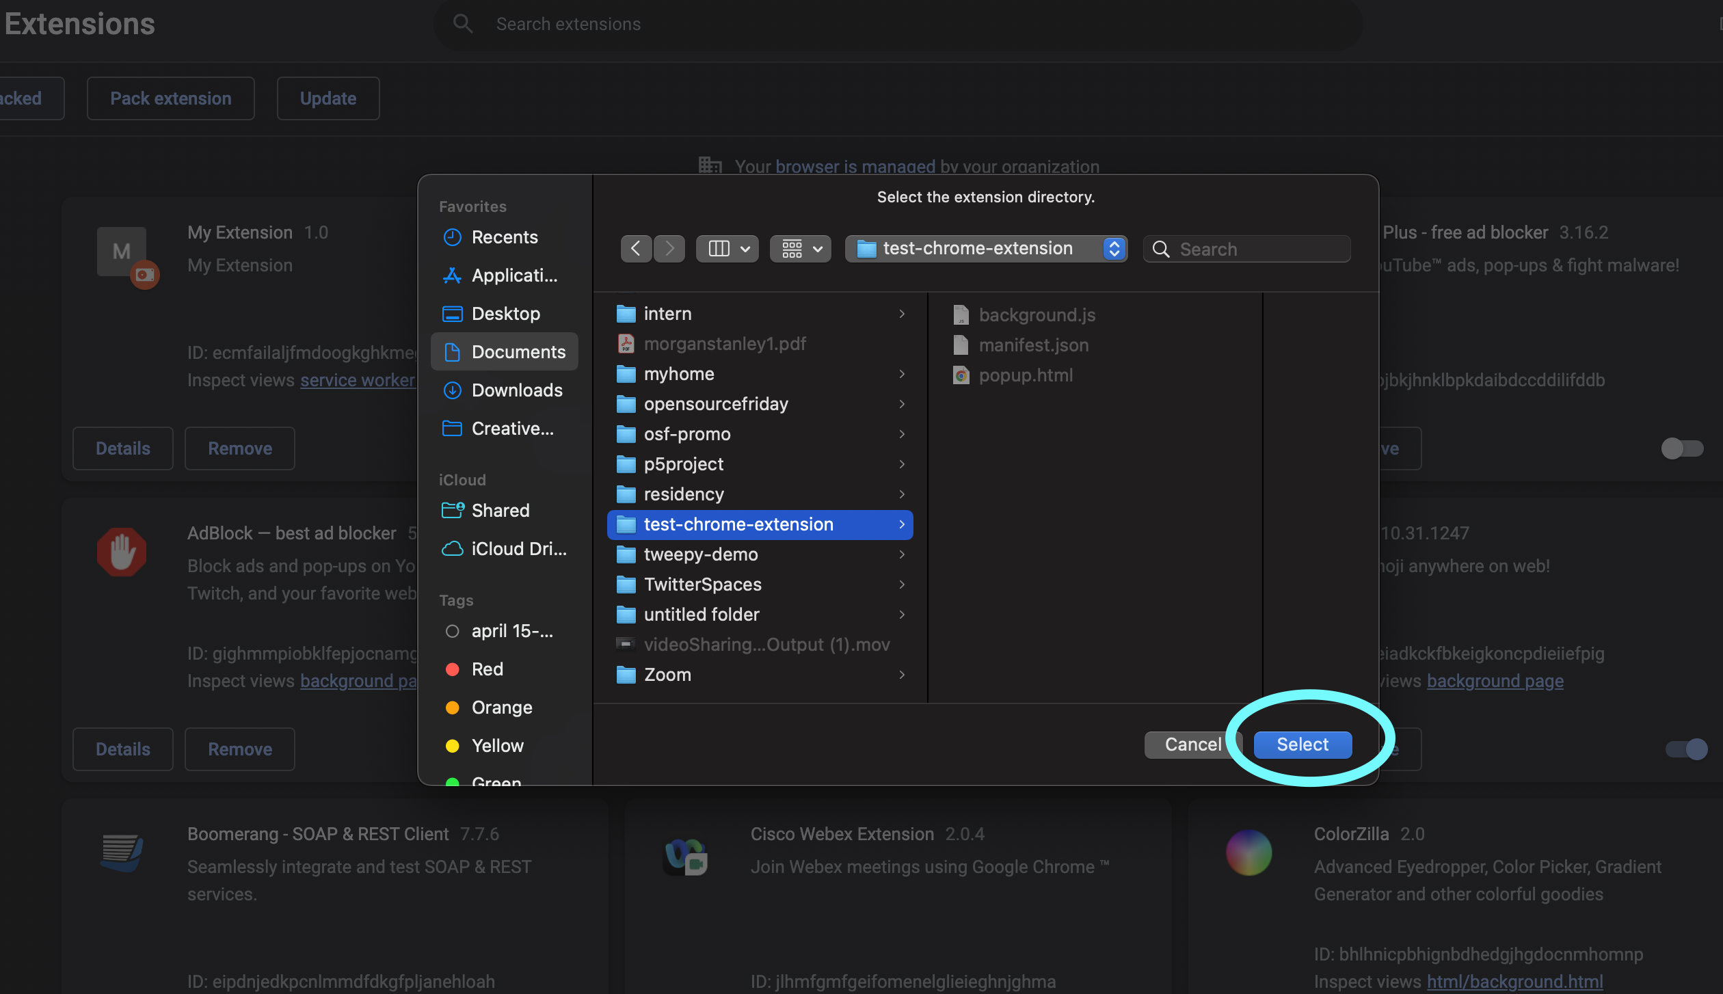
Task: Open iCloud Drive in the sidebar
Action: point(518,548)
